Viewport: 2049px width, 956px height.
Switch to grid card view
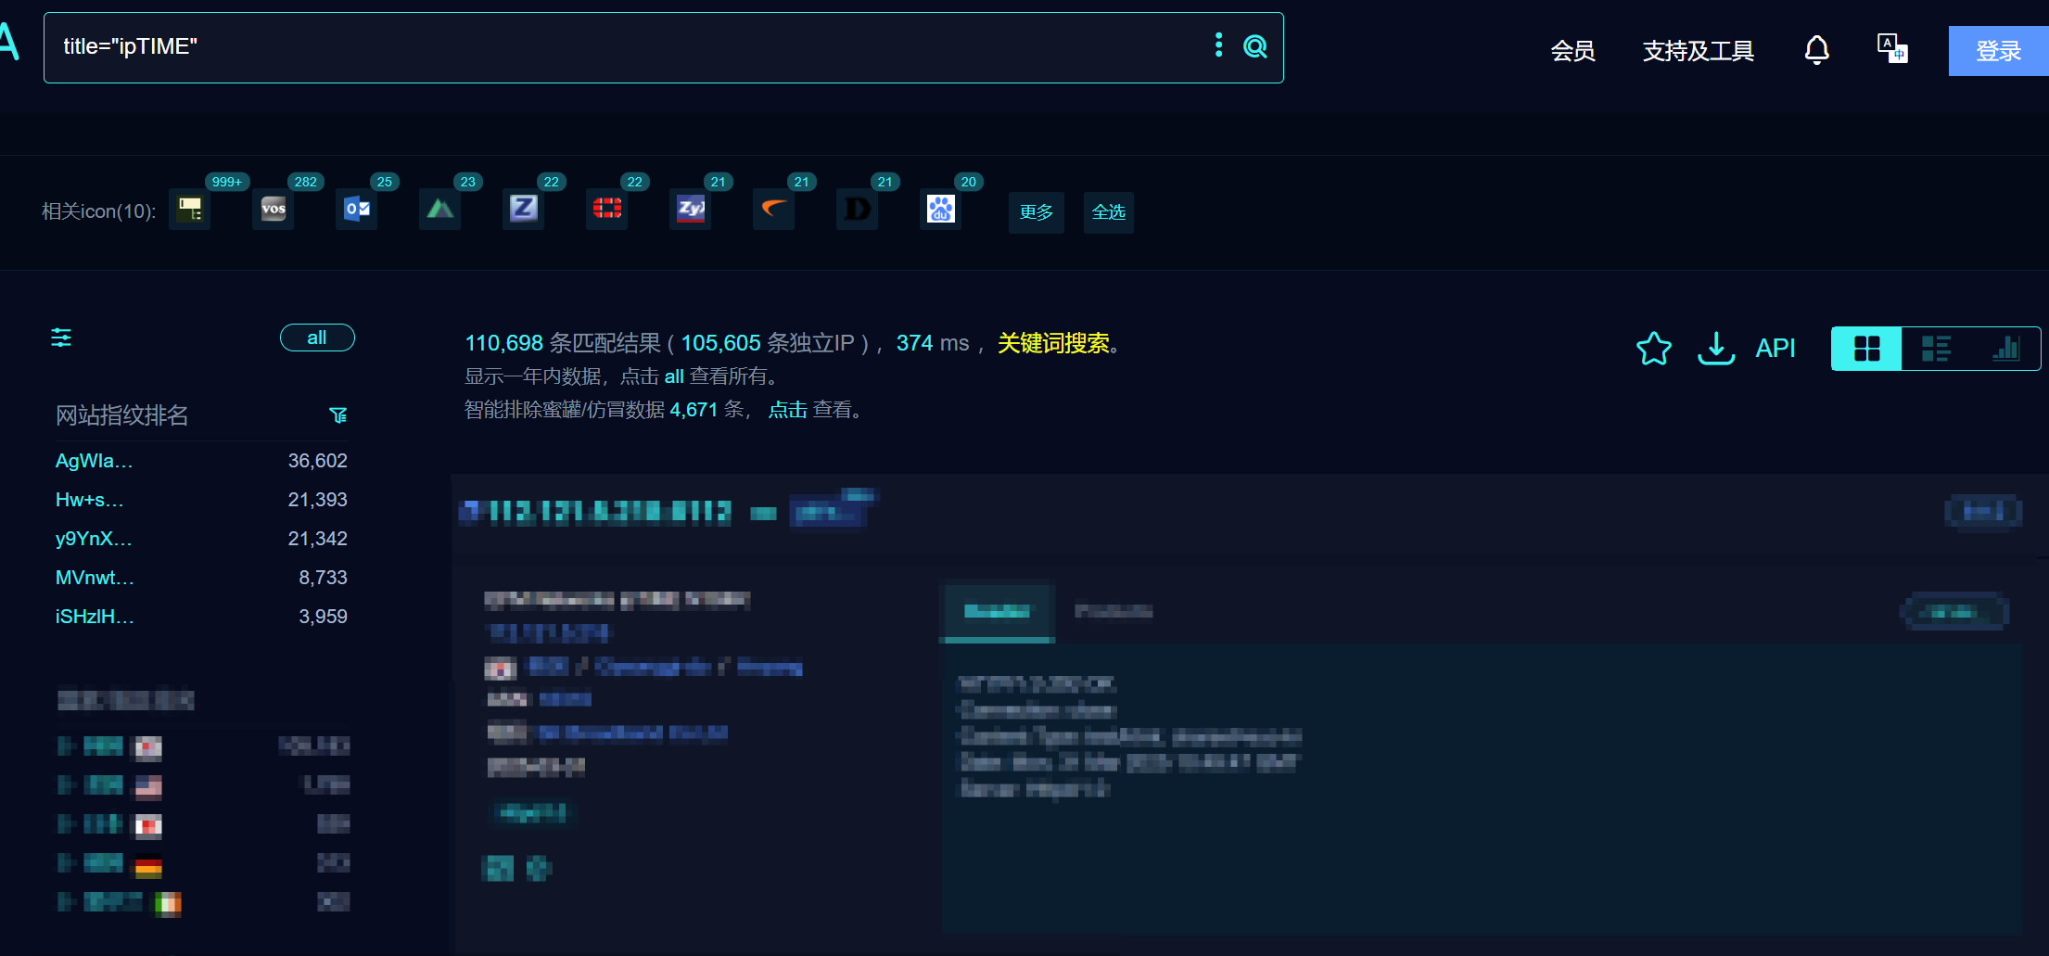[1866, 349]
